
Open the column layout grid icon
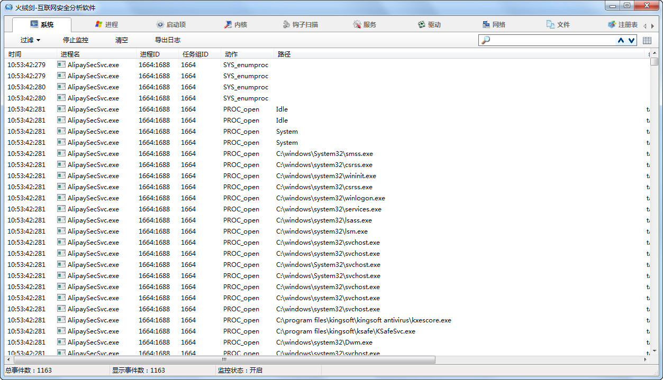[x=647, y=41]
